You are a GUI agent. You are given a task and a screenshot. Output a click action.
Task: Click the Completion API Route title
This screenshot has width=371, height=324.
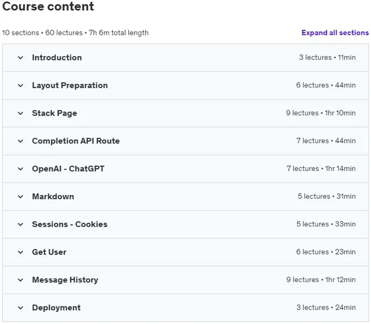tap(76, 141)
